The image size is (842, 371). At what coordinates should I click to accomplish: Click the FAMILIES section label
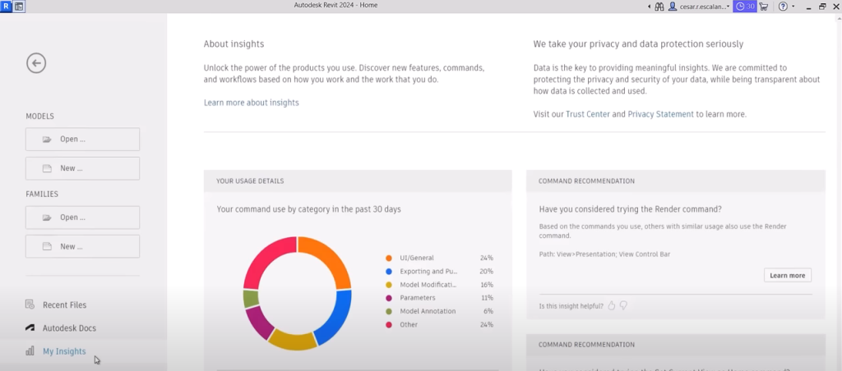tap(42, 194)
